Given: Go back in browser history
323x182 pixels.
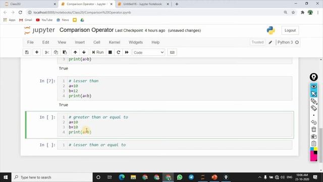Looking at the screenshot, I should tap(5, 12).
